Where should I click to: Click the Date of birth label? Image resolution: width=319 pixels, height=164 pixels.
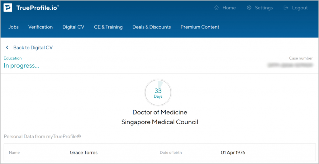click(x=171, y=153)
